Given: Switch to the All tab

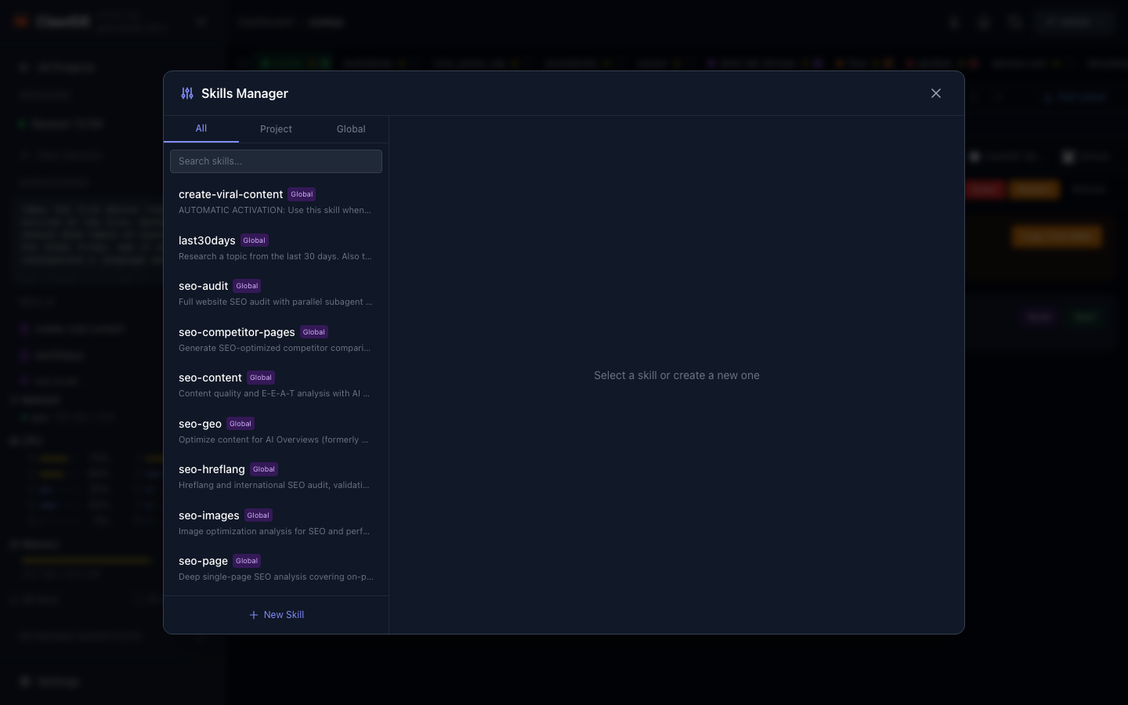Looking at the screenshot, I should coord(201,128).
